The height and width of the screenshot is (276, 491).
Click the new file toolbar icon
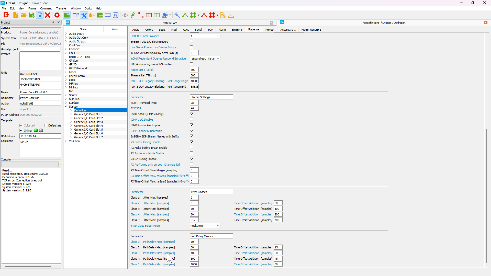pyautogui.click(x=16, y=15)
